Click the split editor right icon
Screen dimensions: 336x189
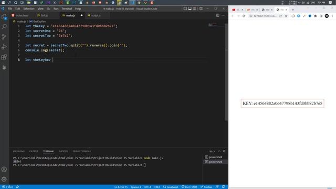tap(218, 15)
